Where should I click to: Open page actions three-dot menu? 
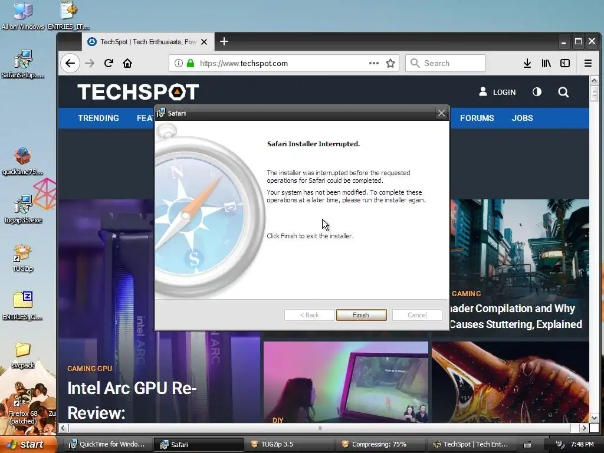coord(373,63)
